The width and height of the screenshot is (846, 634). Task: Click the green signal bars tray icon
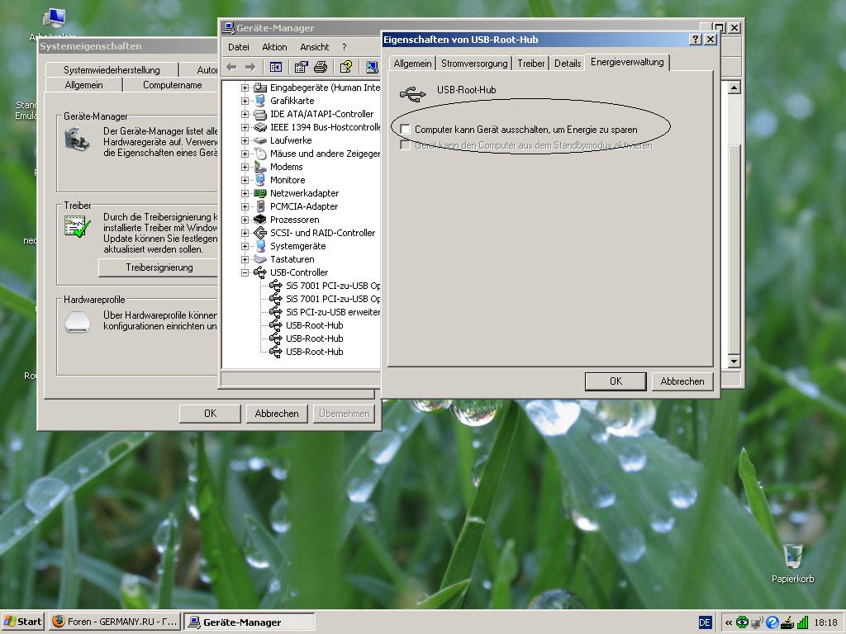click(x=802, y=622)
